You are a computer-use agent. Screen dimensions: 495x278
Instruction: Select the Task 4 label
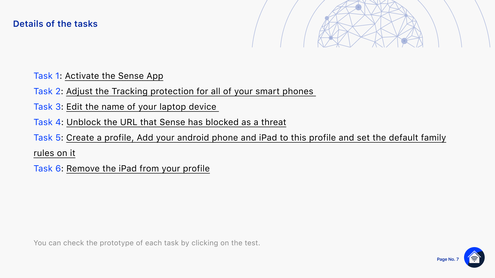[x=47, y=122]
